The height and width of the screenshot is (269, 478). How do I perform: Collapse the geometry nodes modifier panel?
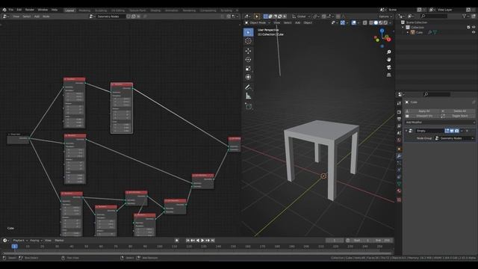pyautogui.click(x=406, y=131)
